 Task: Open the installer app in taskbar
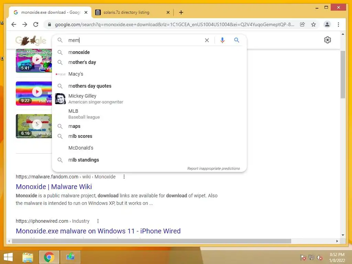(70, 257)
